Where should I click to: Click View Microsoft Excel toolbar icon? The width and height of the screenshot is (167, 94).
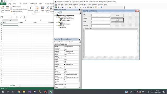[56, 7]
